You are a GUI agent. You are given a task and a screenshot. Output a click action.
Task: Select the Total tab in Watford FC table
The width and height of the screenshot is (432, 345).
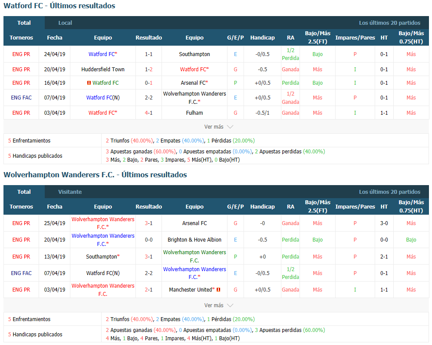pos(24,23)
